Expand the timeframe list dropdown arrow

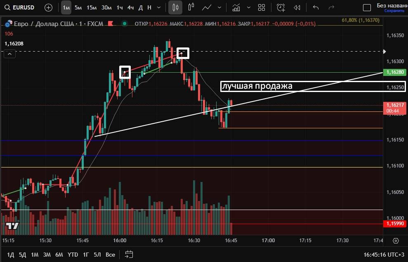(159, 7)
